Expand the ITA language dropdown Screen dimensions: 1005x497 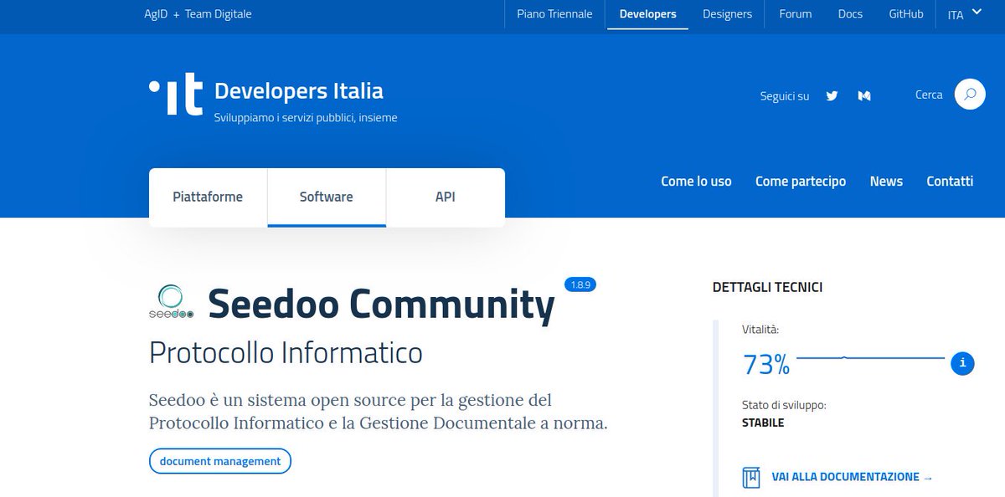coord(964,14)
